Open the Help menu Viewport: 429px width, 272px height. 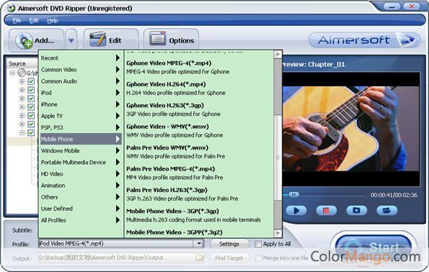tap(52, 20)
